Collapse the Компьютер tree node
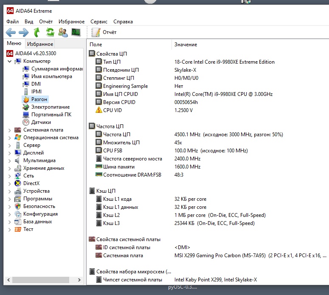 (x=9, y=61)
